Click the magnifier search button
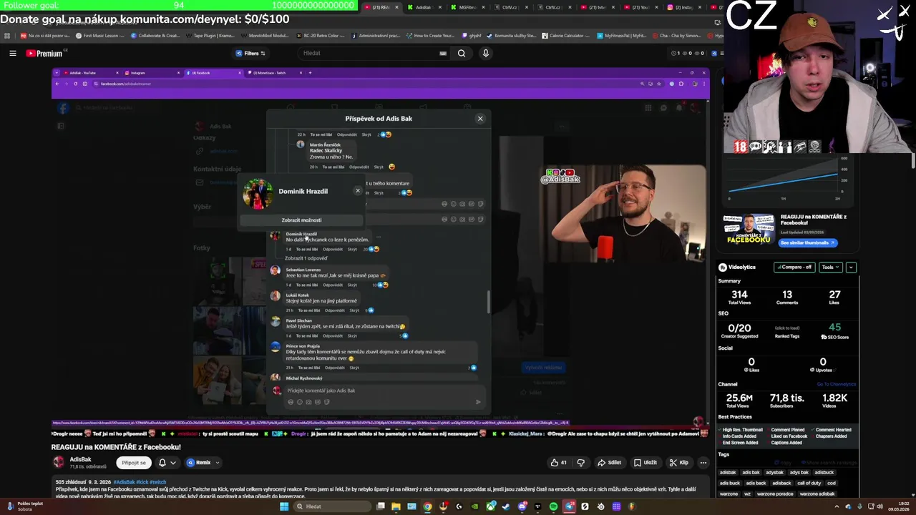 [x=462, y=53]
